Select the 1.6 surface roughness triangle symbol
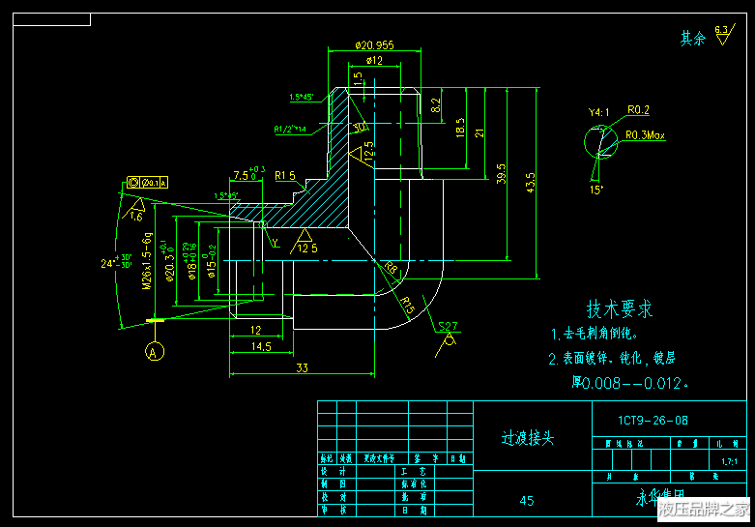This screenshot has width=755, height=527. [135, 210]
